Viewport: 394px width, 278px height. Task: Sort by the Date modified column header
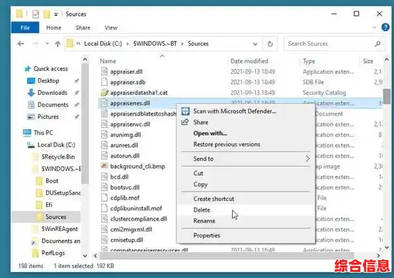tap(249, 61)
